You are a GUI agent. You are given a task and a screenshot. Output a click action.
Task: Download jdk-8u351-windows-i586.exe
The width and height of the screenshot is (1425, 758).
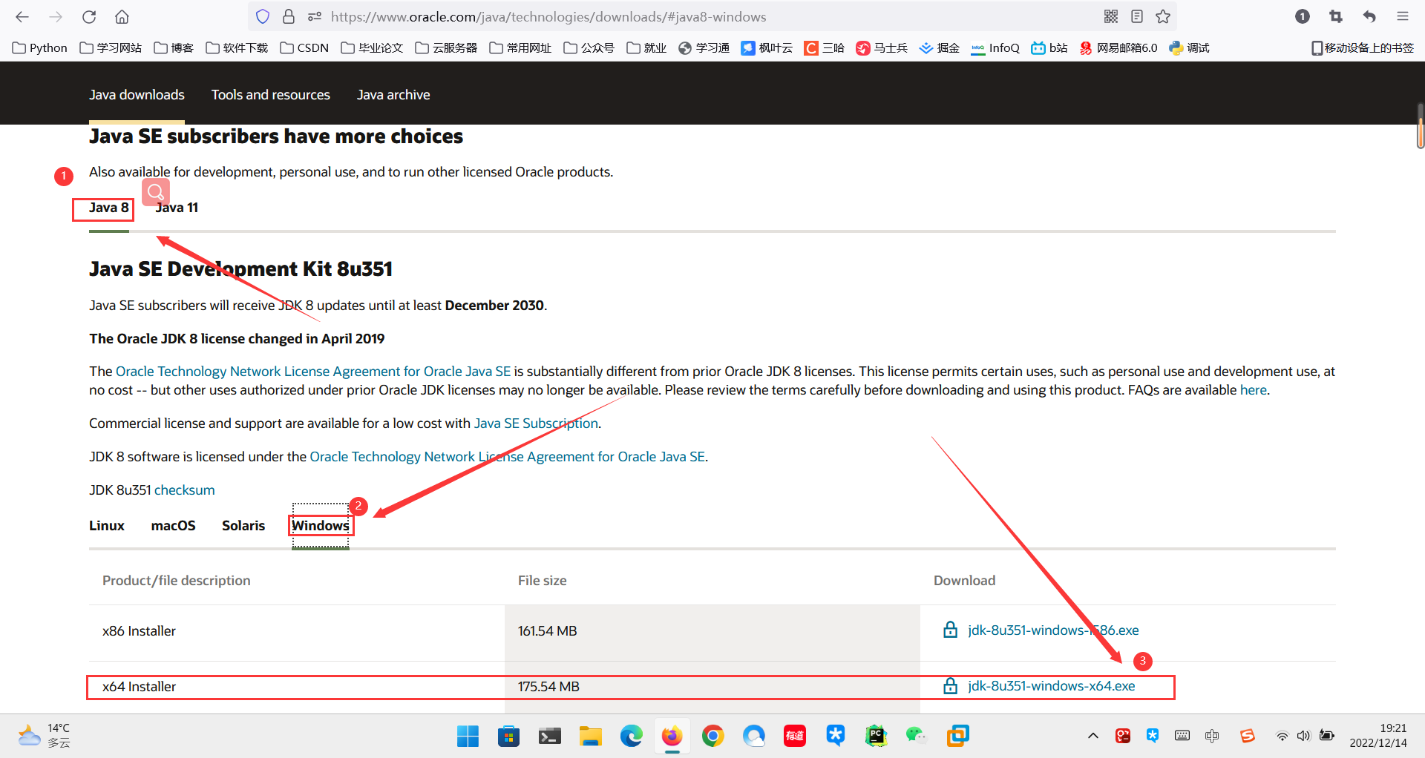1053,630
